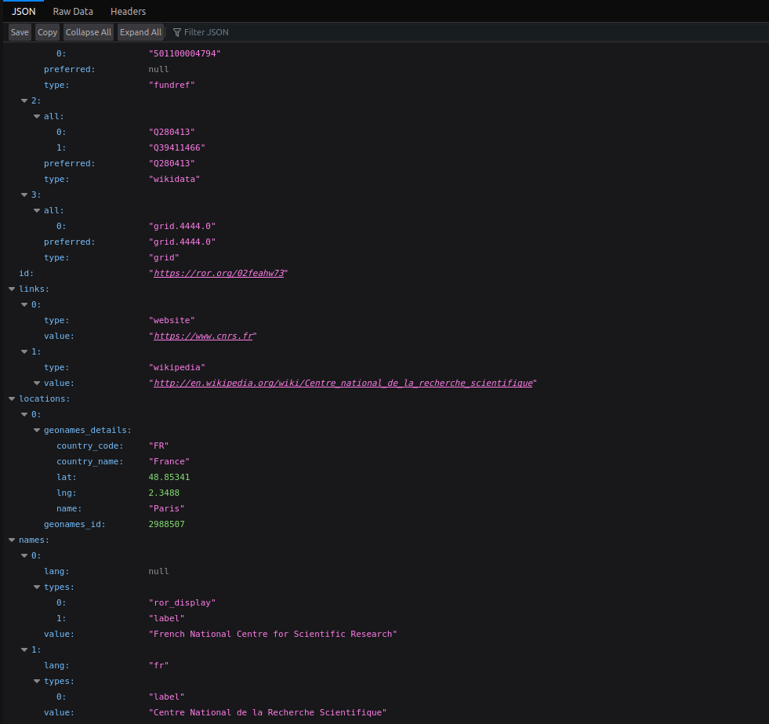Select "Centre National de la Recherche Scientifique"
Viewport: 769px width, 724px height.
(x=267, y=712)
